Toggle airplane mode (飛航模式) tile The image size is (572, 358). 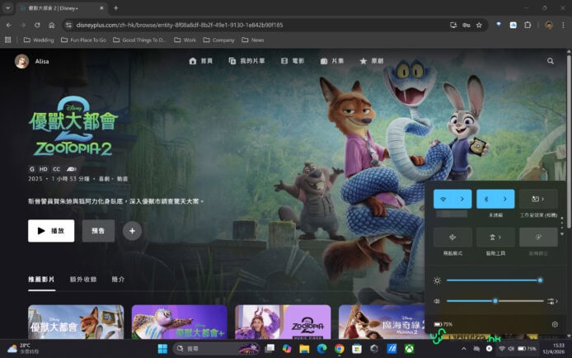[x=452, y=238]
